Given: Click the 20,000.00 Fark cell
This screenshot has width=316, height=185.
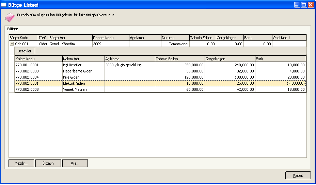Looking at the screenshot, I should pyautogui.click(x=281, y=77).
